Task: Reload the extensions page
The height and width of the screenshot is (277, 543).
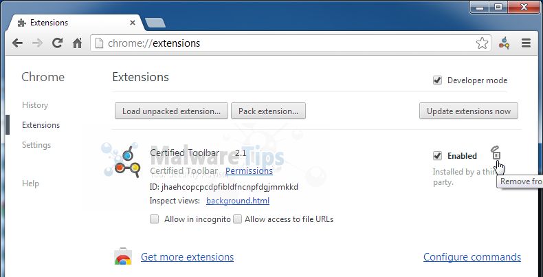Action: pyautogui.click(x=58, y=43)
